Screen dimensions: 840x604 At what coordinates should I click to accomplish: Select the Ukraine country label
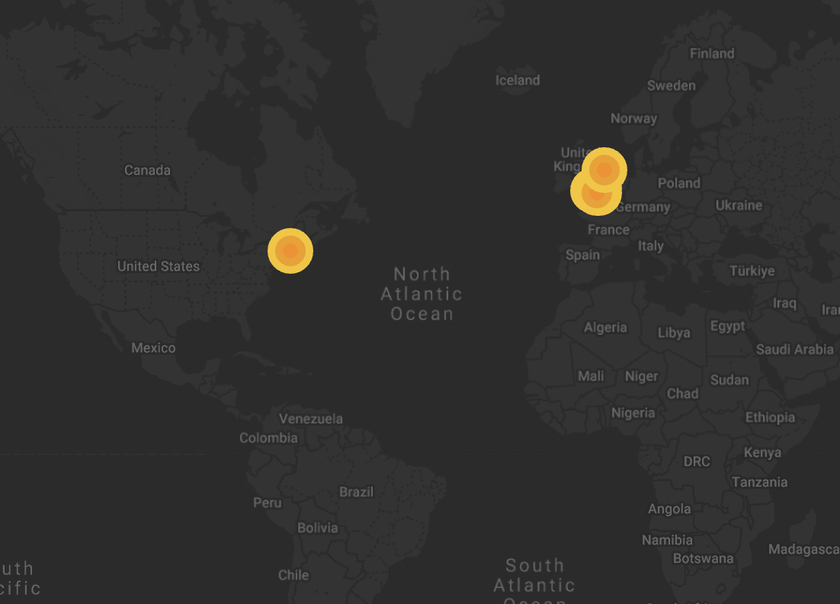(739, 205)
